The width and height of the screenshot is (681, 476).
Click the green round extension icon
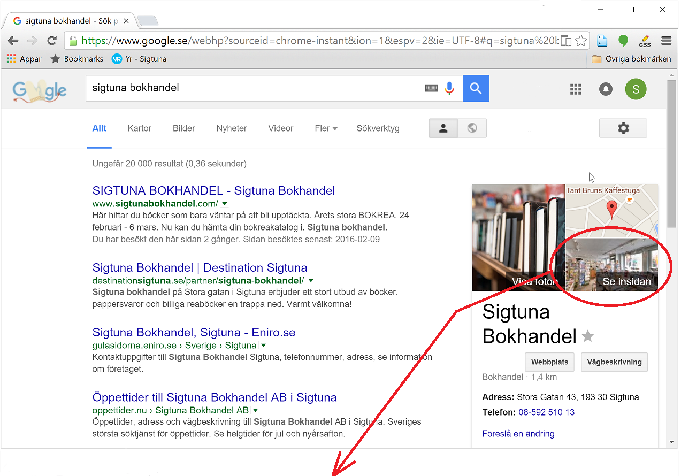[623, 41]
